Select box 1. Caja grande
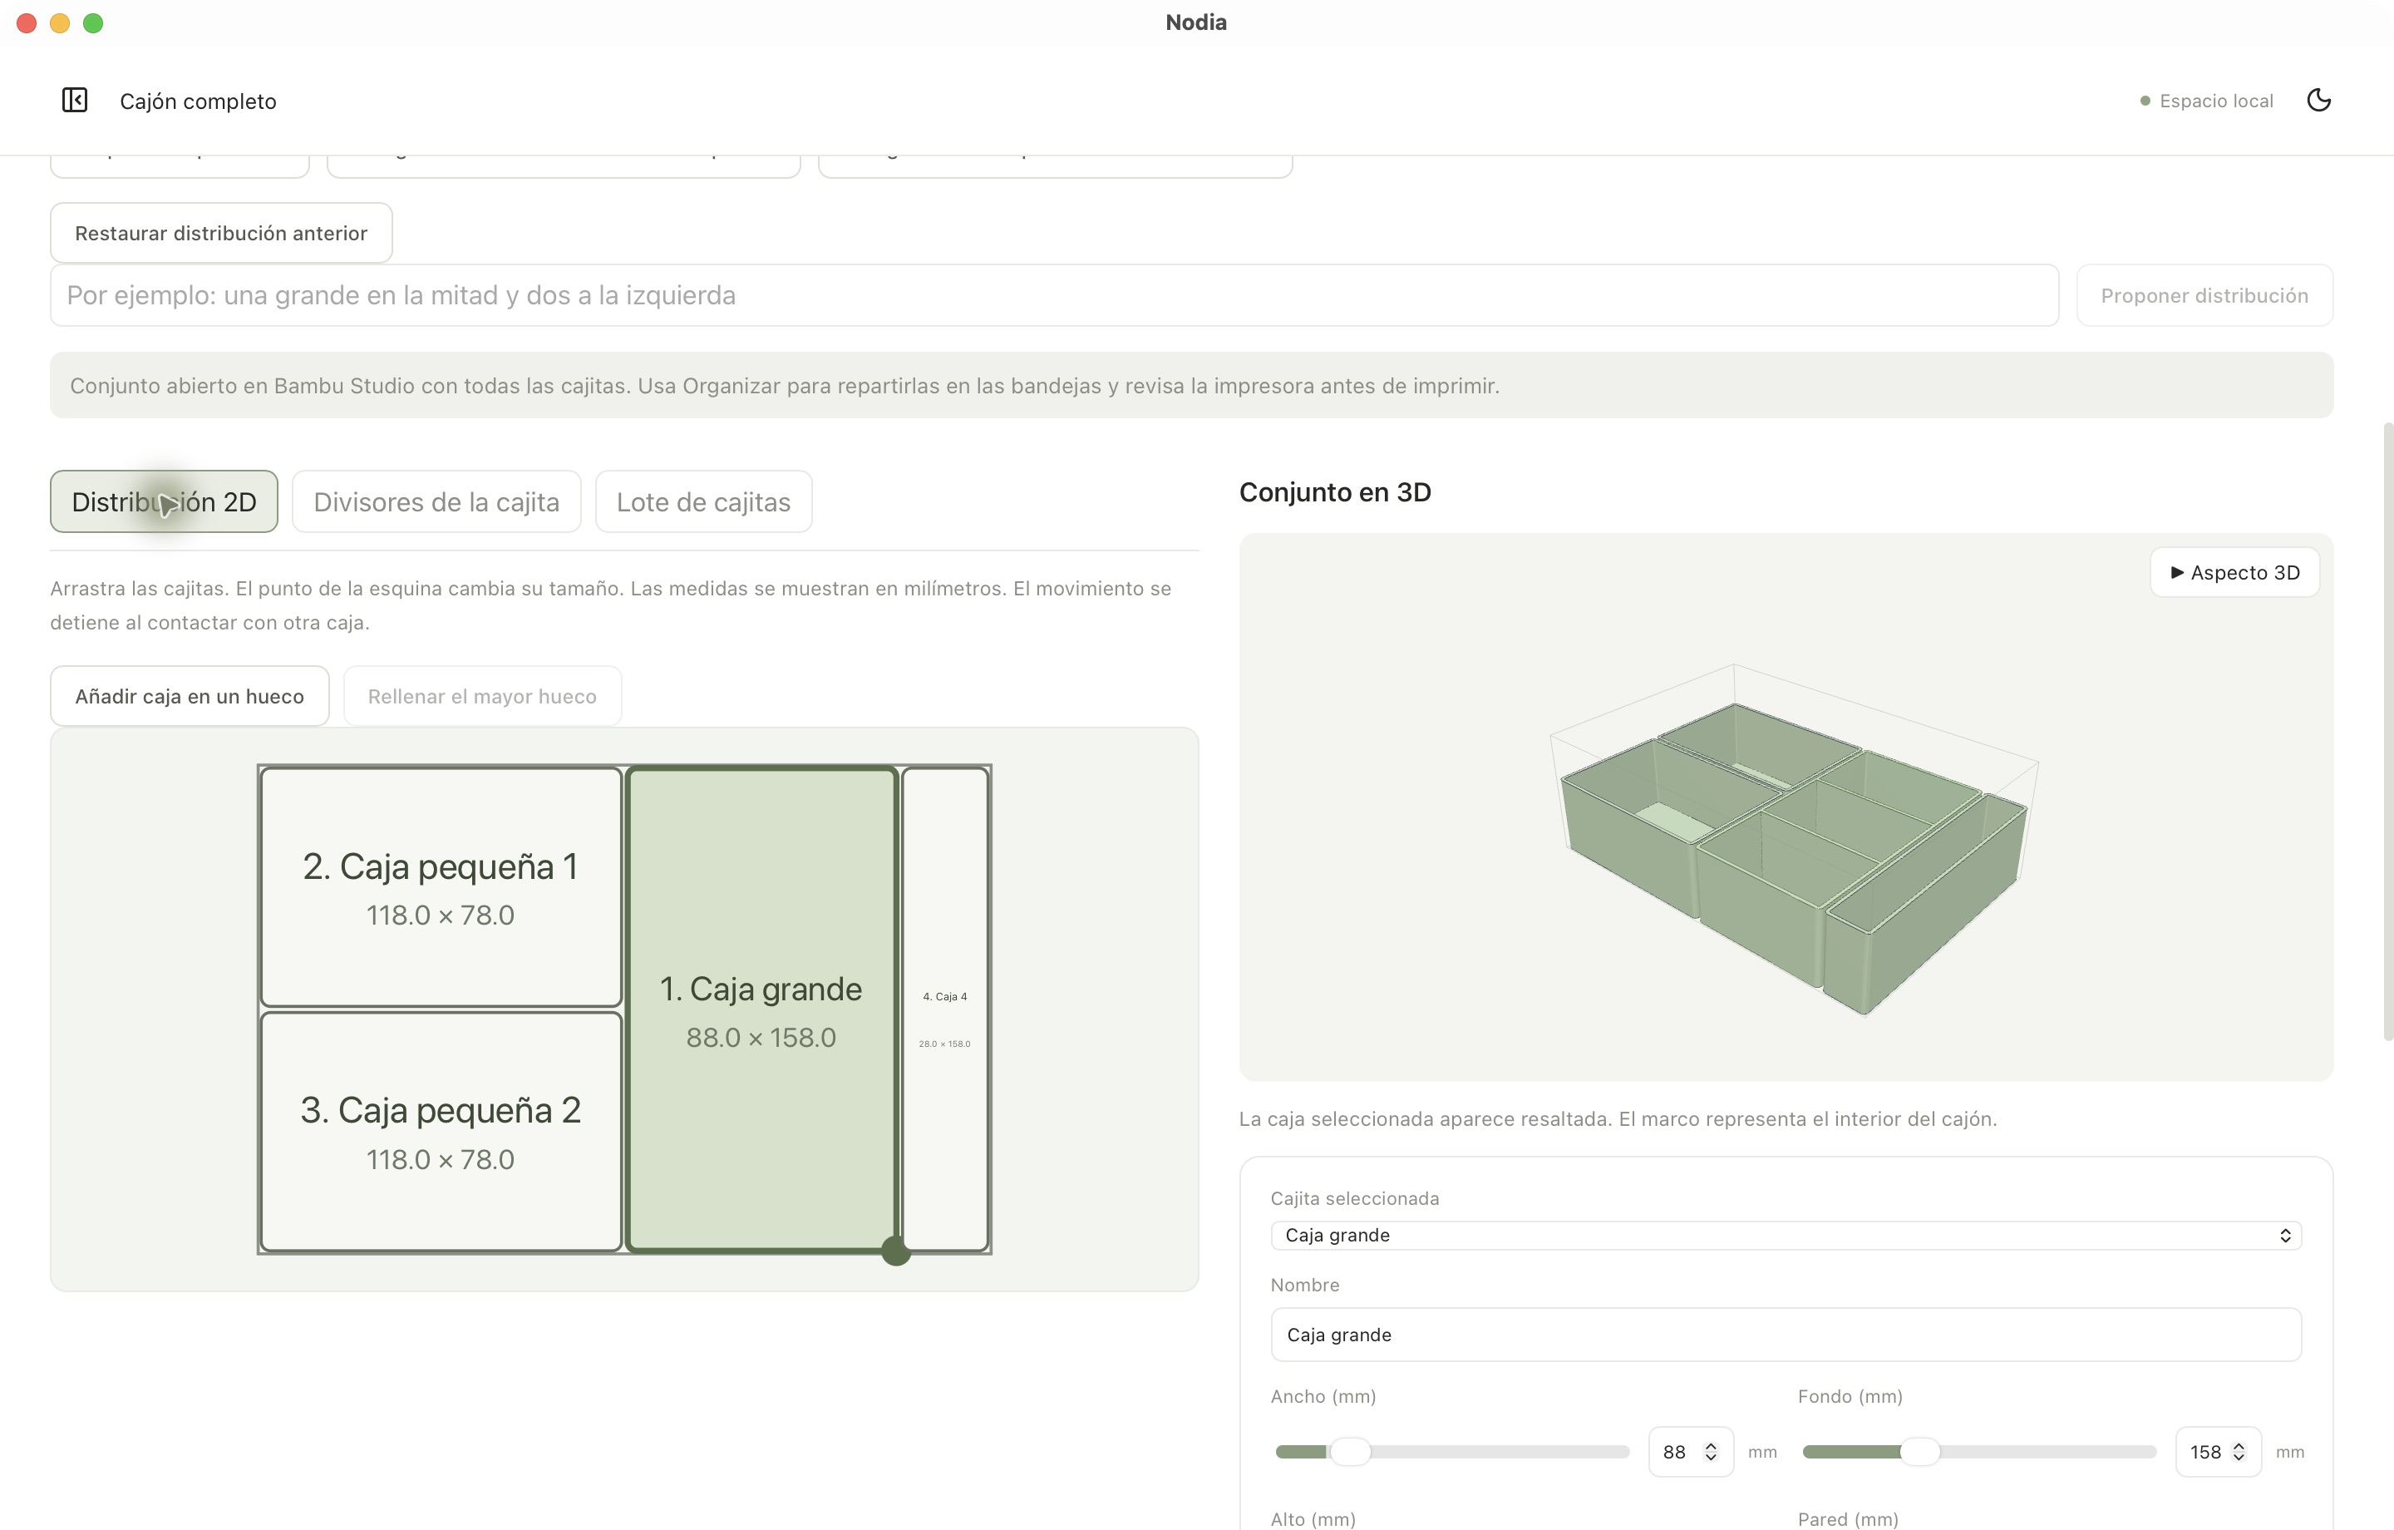 coord(761,1009)
